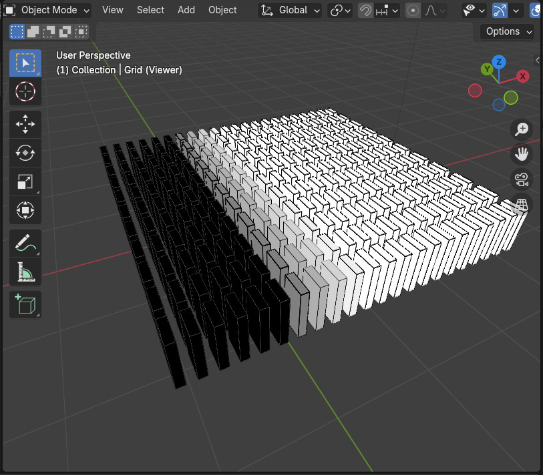Click the pan hand viewport icon
Viewport: 543px width, 475px height.
(x=522, y=154)
